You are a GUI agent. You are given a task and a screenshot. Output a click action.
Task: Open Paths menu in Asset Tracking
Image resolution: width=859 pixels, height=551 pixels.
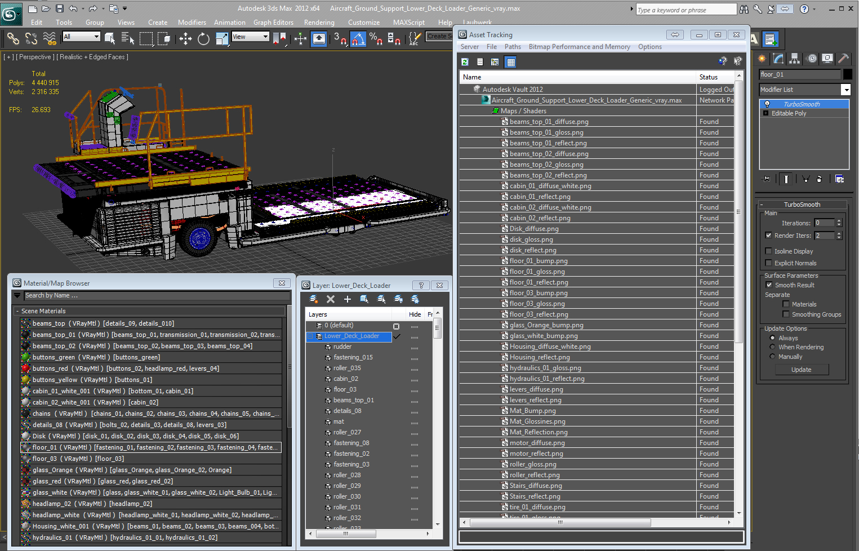coord(513,47)
